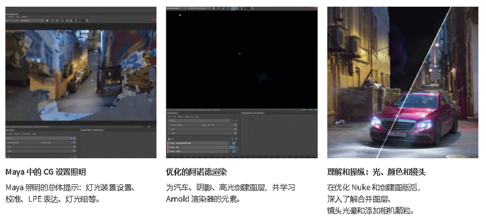The height and width of the screenshot is (222, 486).
Task: Toggle the renderable icon on the last render layer
Action: pos(234,151)
